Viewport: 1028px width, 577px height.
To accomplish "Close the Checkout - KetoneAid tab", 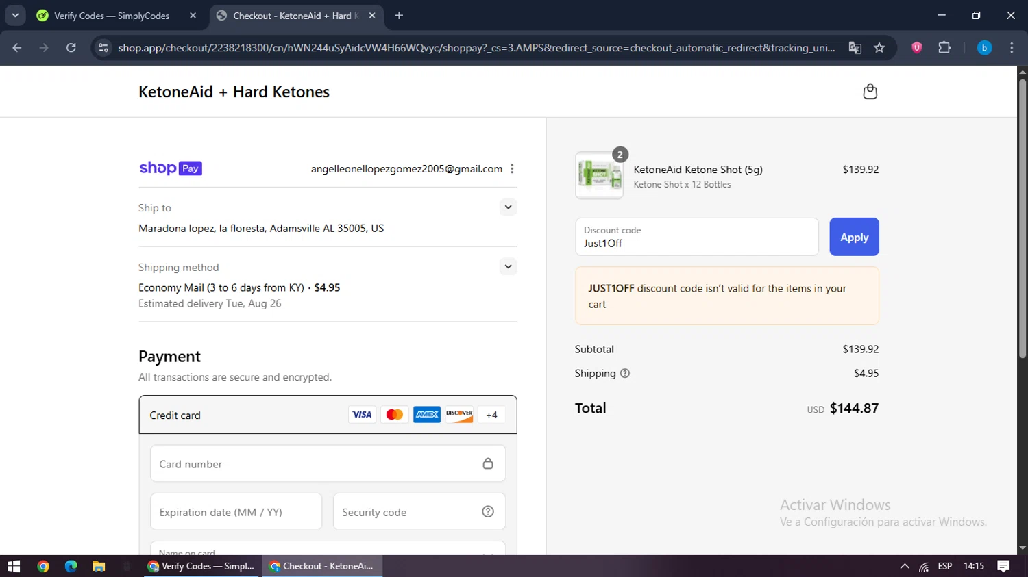I will (372, 16).
